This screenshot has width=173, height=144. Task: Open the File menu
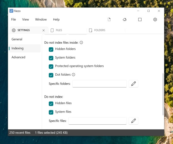pos(14,20)
